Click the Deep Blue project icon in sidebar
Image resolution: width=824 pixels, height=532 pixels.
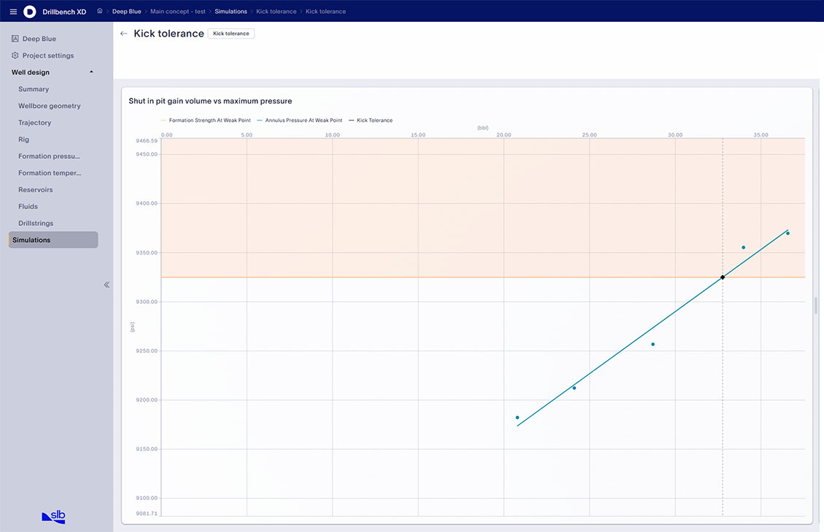15,39
